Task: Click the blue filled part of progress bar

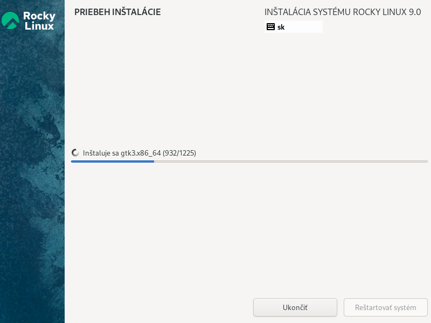Action: point(113,161)
